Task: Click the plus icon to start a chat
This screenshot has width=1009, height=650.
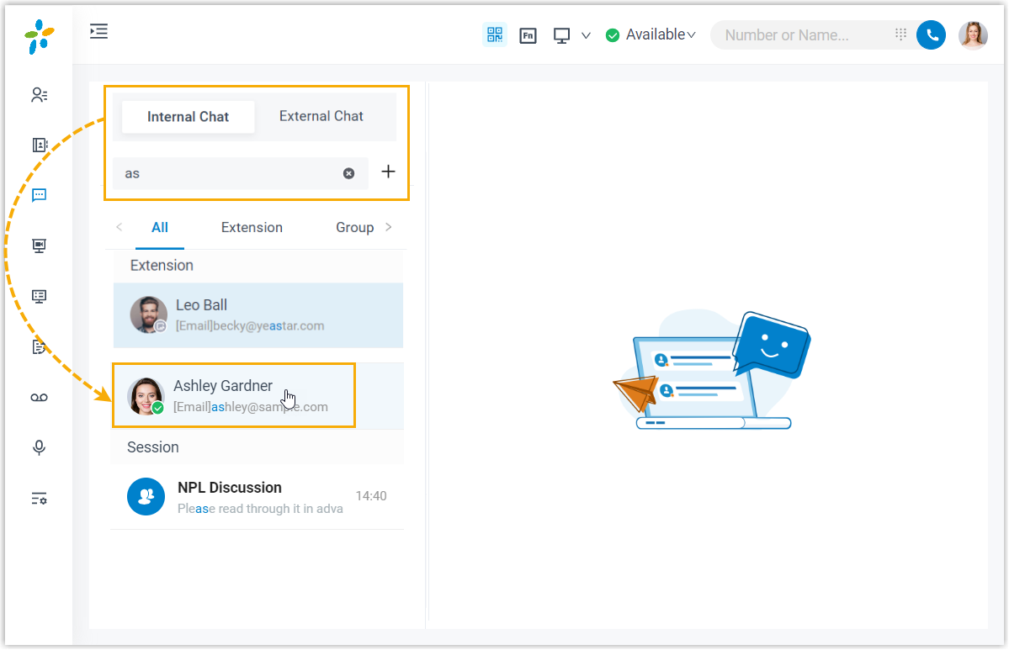Action: point(388,172)
